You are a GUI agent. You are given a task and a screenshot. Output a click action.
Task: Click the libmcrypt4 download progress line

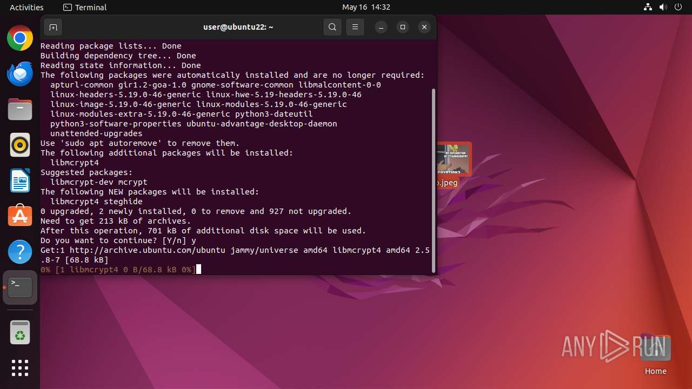tap(118, 270)
